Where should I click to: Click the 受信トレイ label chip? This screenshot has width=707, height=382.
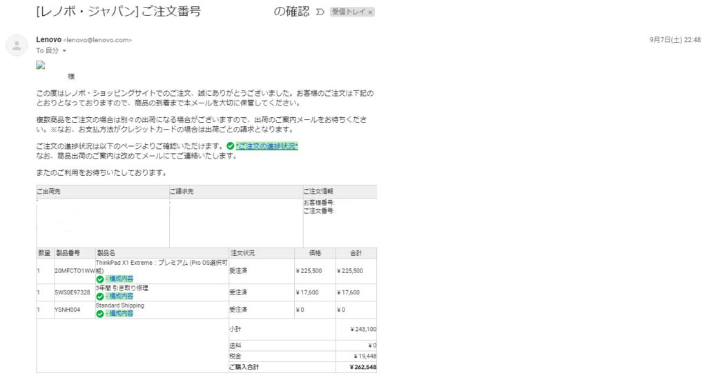[x=352, y=12]
